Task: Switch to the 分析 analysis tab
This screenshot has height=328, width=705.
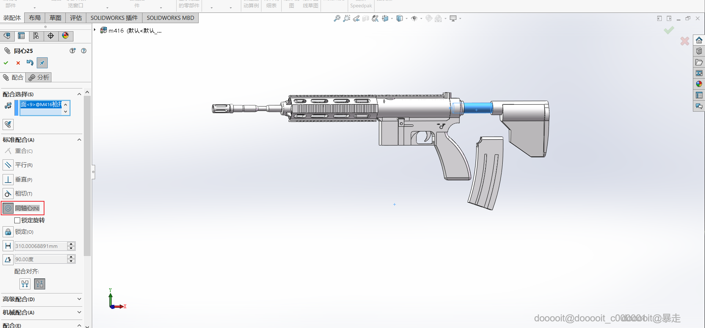Action: click(39, 77)
